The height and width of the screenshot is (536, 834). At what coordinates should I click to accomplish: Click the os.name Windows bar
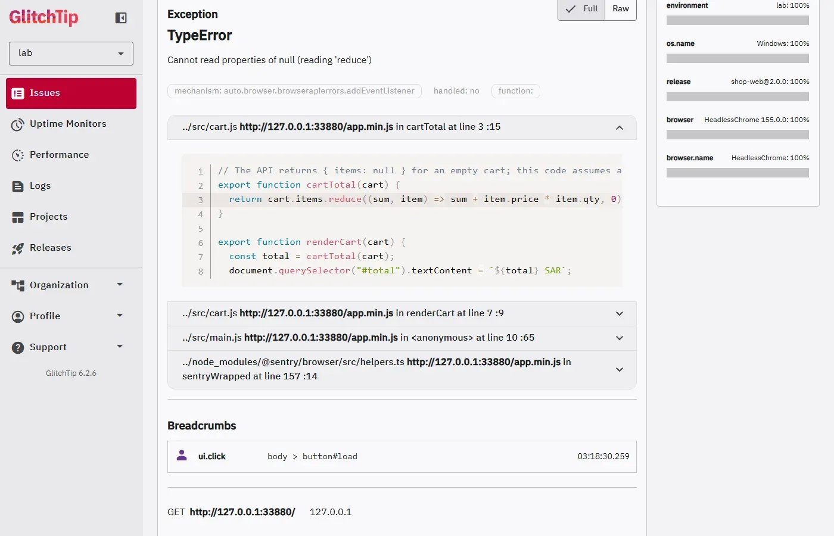point(737,58)
